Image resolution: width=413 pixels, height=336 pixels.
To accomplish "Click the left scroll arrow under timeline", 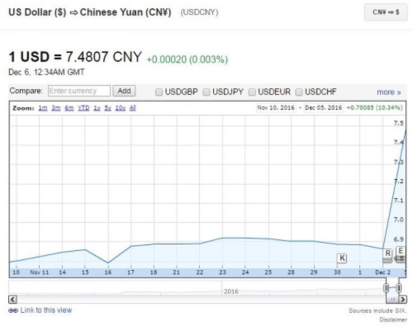I will click(x=13, y=299).
